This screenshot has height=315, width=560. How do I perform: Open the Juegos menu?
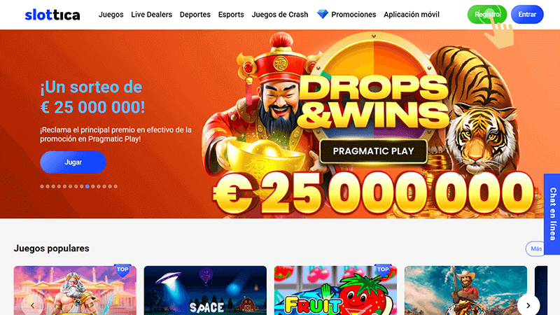coord(111,15)
